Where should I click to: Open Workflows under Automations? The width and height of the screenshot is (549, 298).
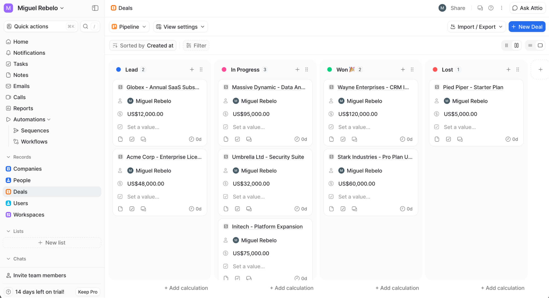coord(34,142)
